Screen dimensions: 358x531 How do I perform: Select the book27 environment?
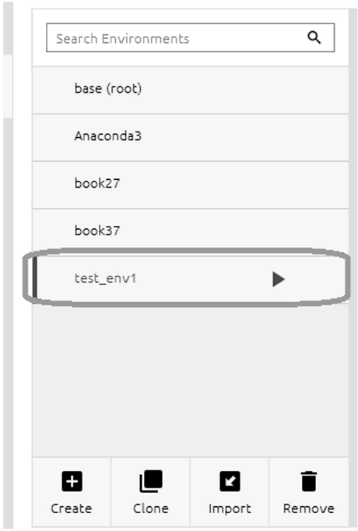[x=190, y=185]
